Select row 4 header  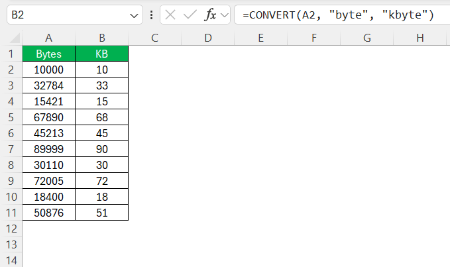pos(11,101)
